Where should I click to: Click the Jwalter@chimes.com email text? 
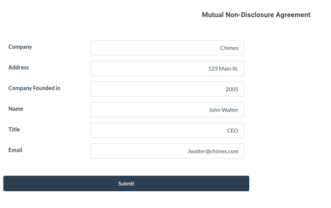click(x=213, y=151)
